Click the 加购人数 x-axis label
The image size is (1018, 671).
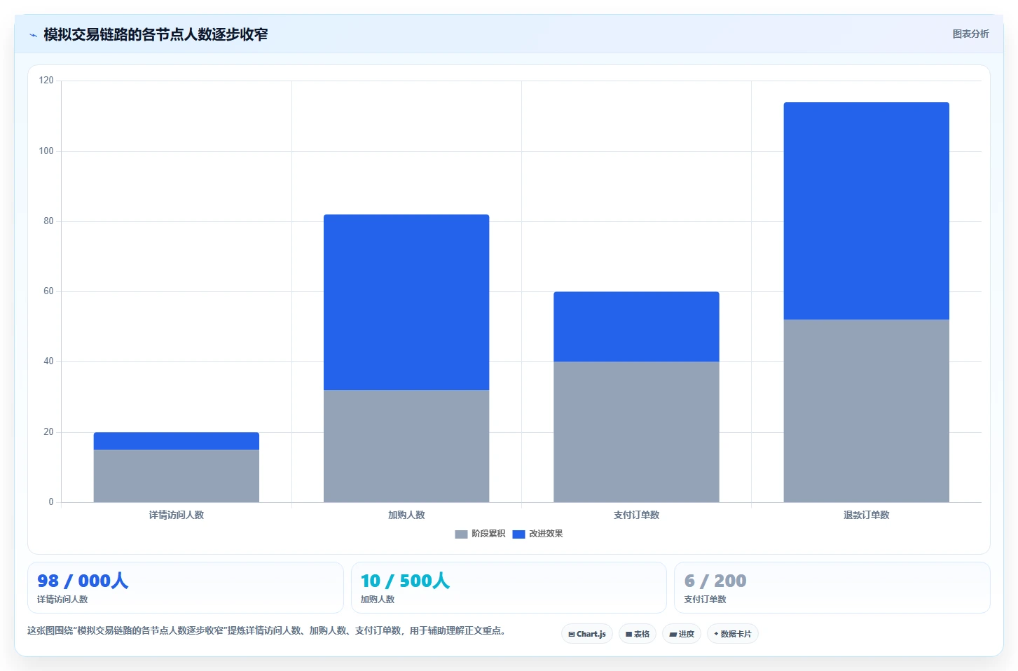(406, 515)
